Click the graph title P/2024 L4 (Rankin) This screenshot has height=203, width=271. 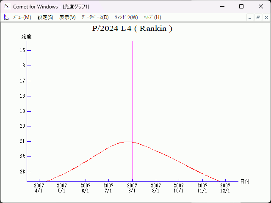tap(132, 29)
